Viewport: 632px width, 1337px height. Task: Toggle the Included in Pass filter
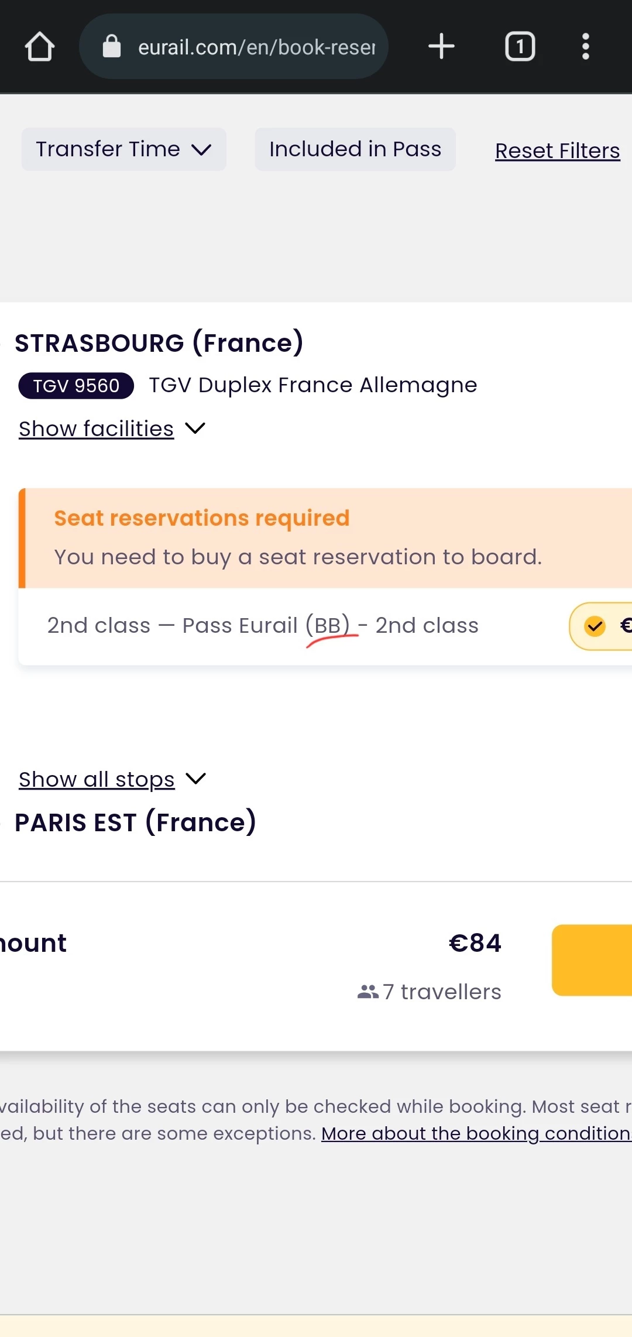[x=355, y=149]
